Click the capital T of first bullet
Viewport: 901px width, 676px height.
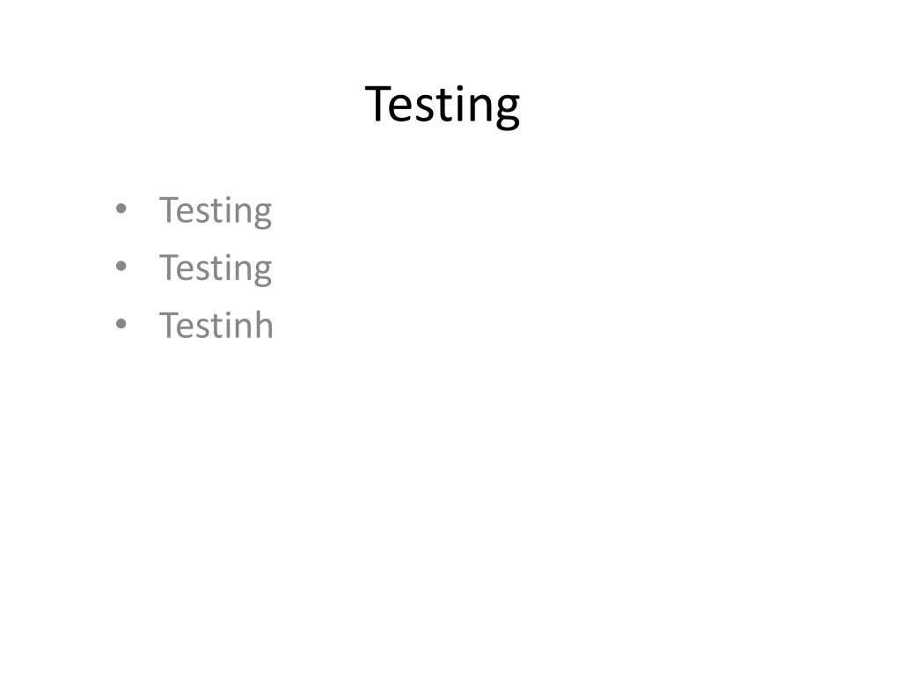(x=169, y=210)
